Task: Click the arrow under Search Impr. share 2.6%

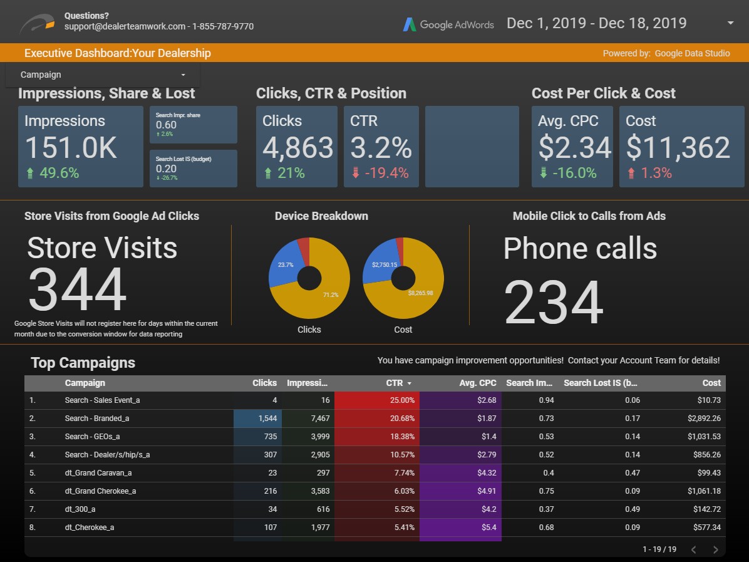Action: tap(158, 133)
